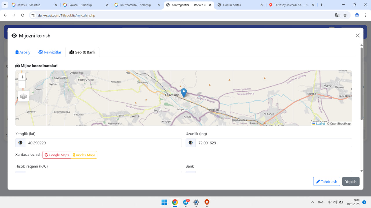Close the Mijozni ko'rish dialog
371x208 pixels.
point(357,36)
